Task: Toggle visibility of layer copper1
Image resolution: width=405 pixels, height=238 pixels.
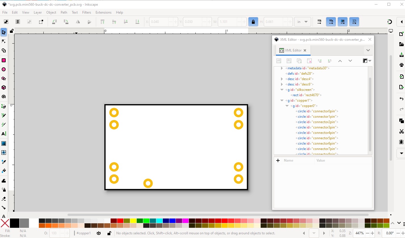Action: click(99, 233)
